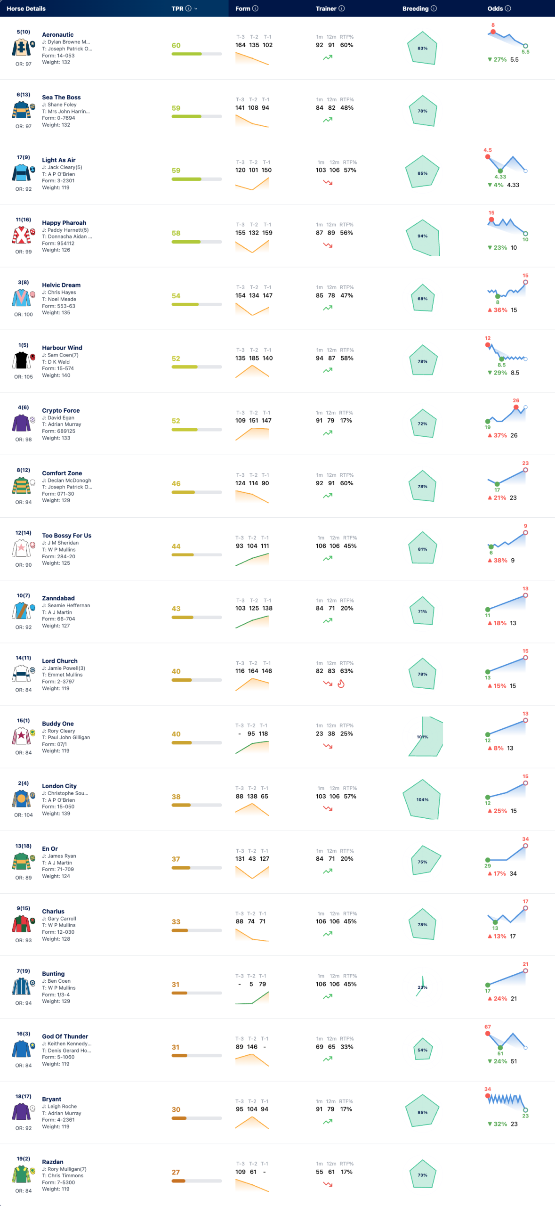Click Crypto Force's trainer trend arrow

[328, 433]
